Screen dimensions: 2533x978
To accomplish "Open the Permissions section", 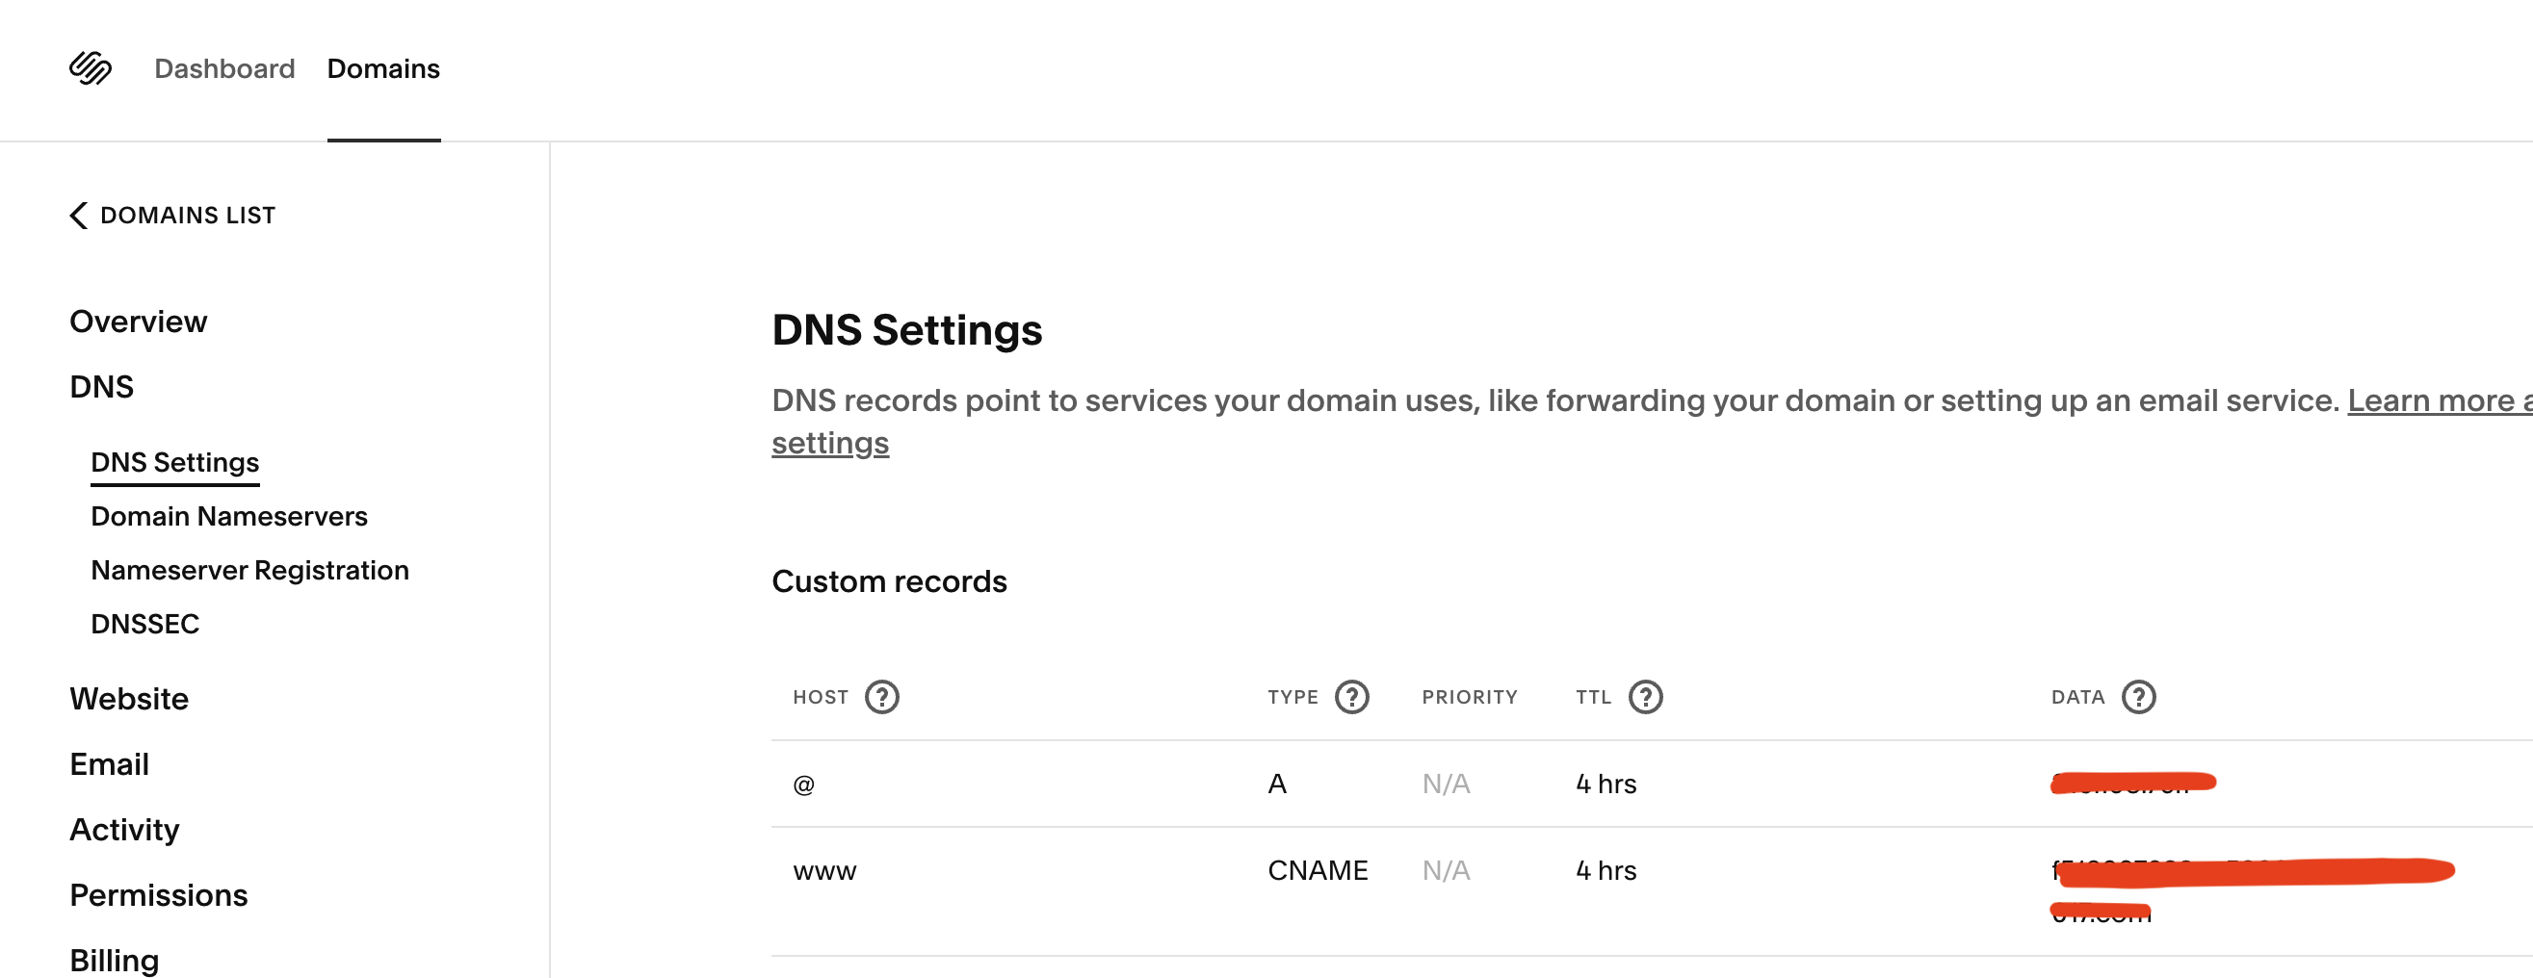I will [158, 894].
